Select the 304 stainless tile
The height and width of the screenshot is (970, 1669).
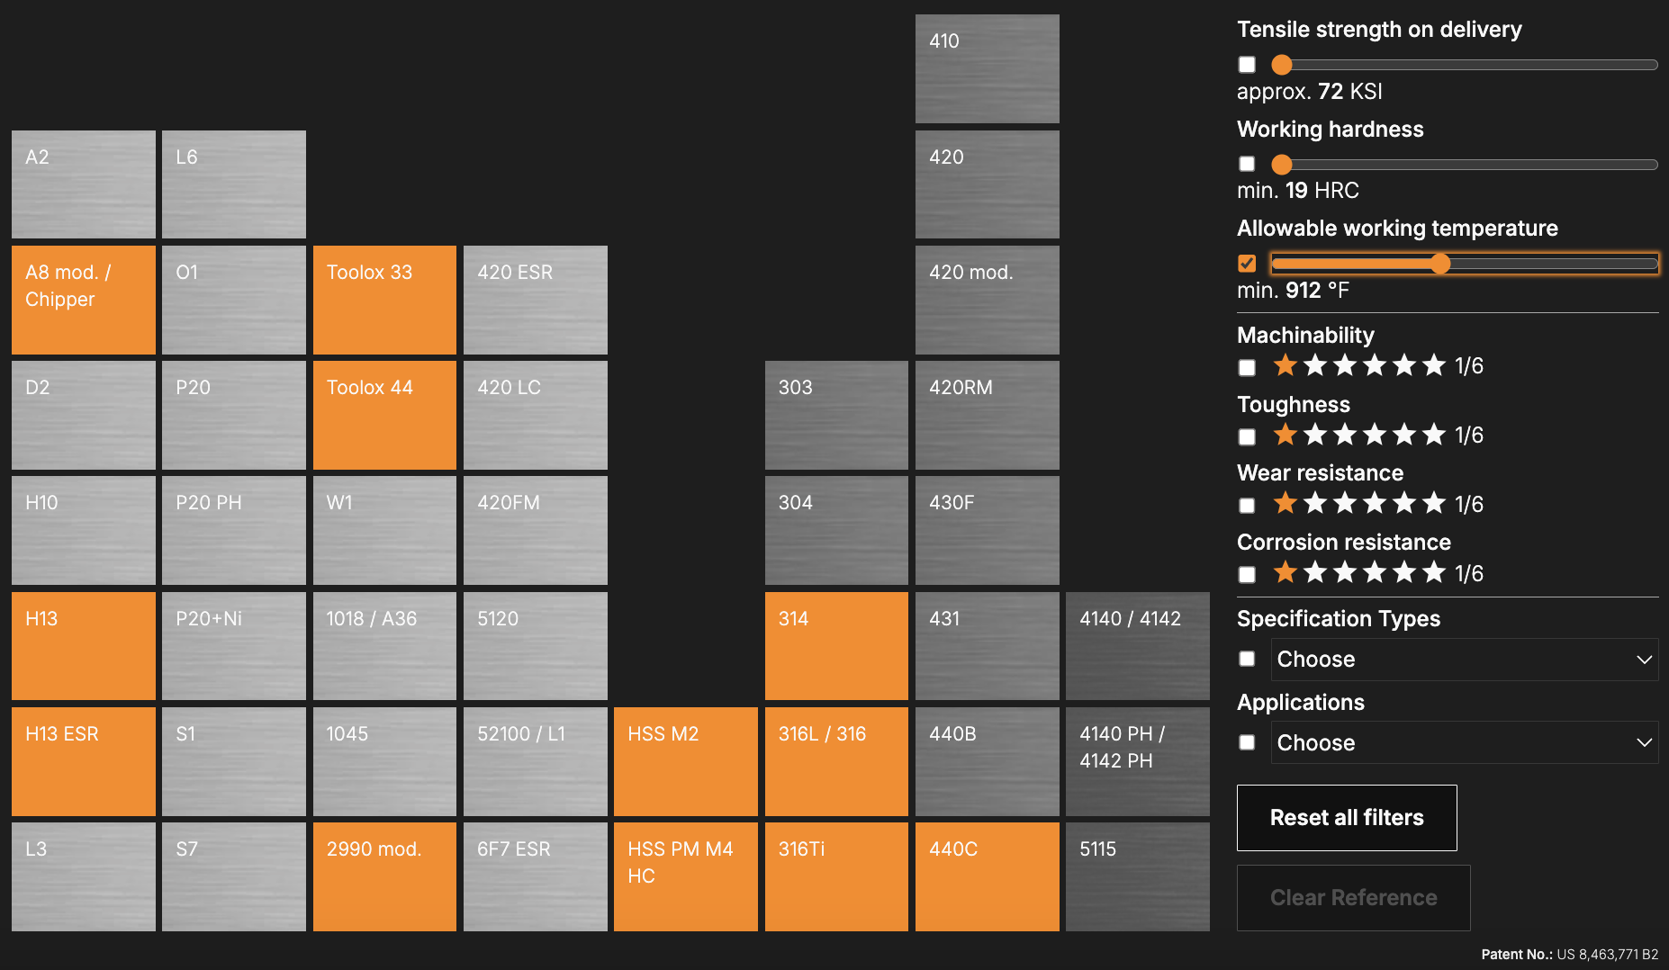pyautogui.click(x=836, y=530)
